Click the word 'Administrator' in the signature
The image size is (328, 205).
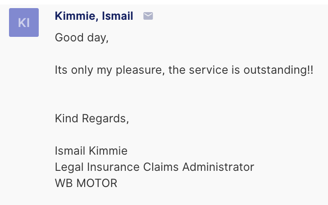point(218,167)
